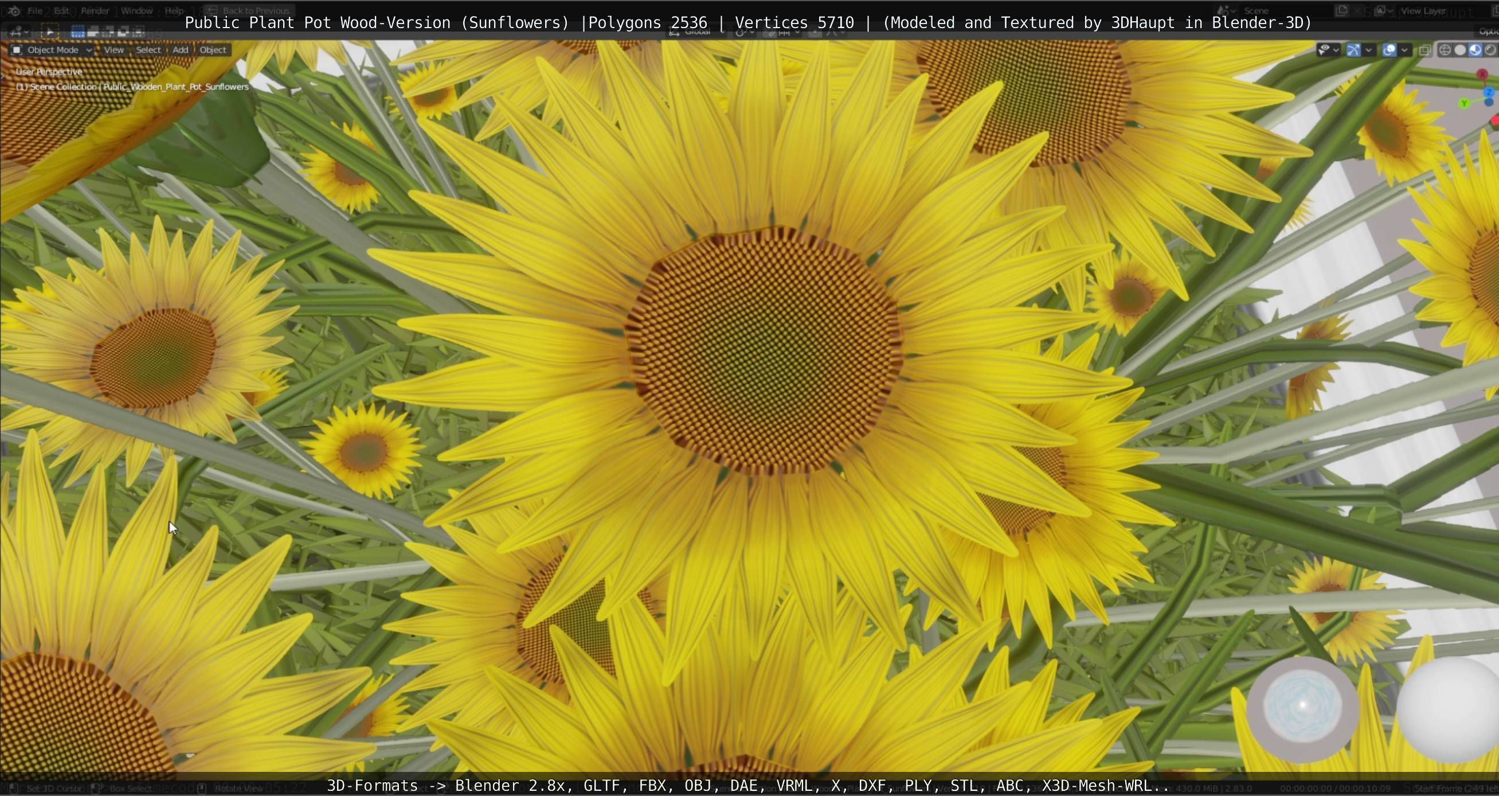Screen dimensions: 1499x796
Task: Open the gizmo options dropdown arrow
Action: click(1369, 50)
